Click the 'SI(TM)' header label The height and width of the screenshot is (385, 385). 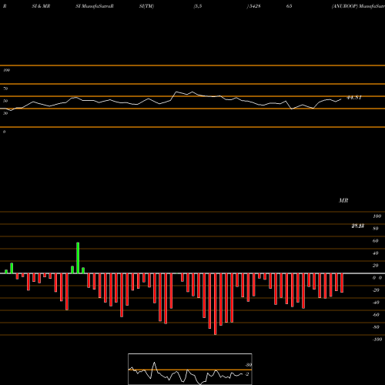pos(146,6)
